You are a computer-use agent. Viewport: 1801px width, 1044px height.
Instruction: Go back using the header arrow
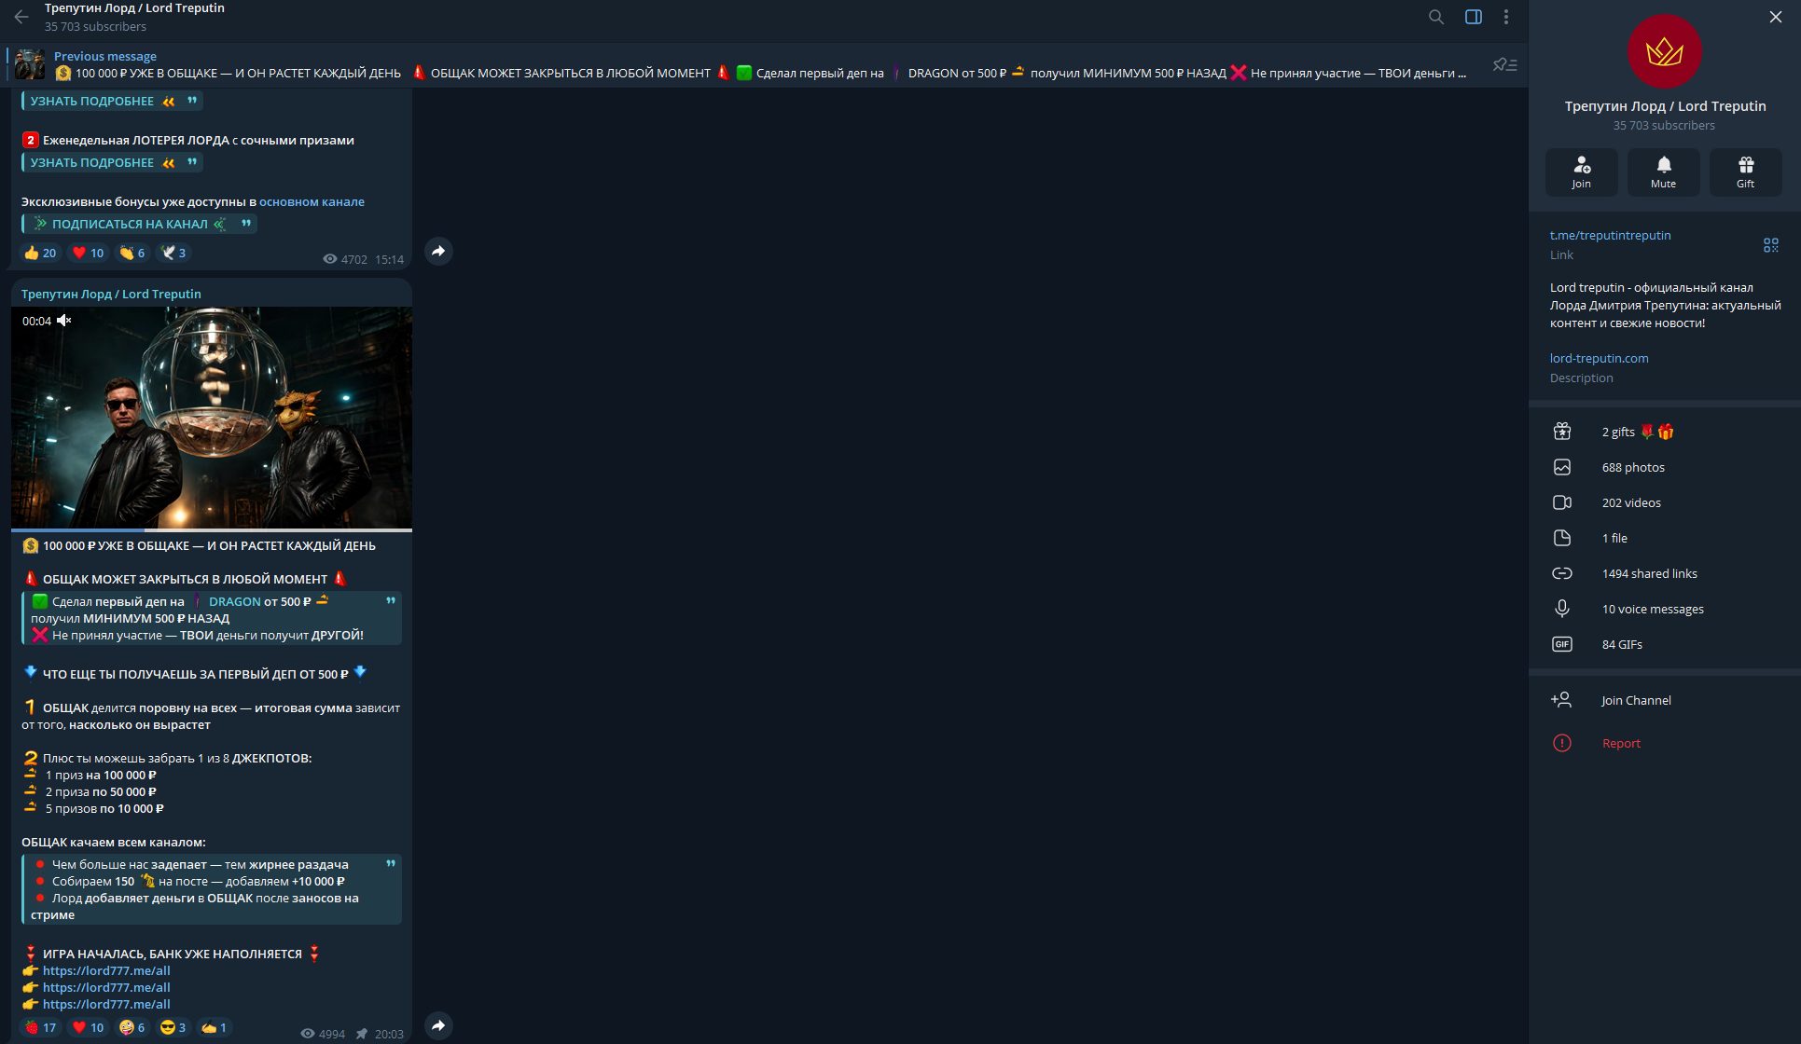pyautogui.click(x=21, y=17)
